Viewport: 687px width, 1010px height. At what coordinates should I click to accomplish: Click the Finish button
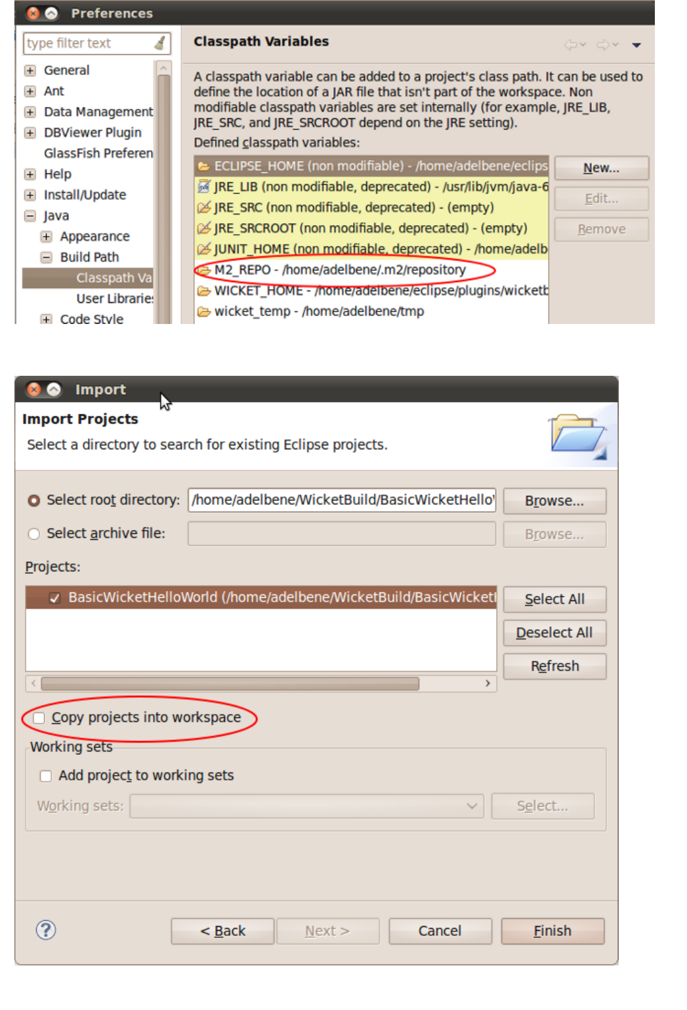point(552,931)
